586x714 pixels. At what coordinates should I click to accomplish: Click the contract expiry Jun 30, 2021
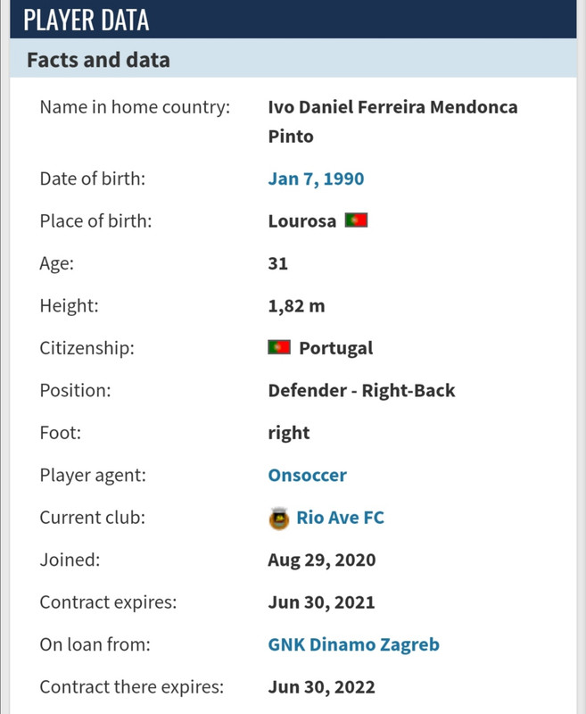point(321,602)
